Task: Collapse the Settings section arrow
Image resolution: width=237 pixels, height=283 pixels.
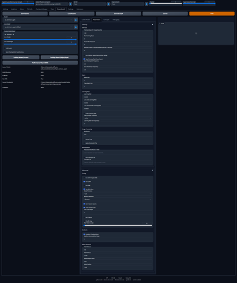Action: click(x=153, y=25)
